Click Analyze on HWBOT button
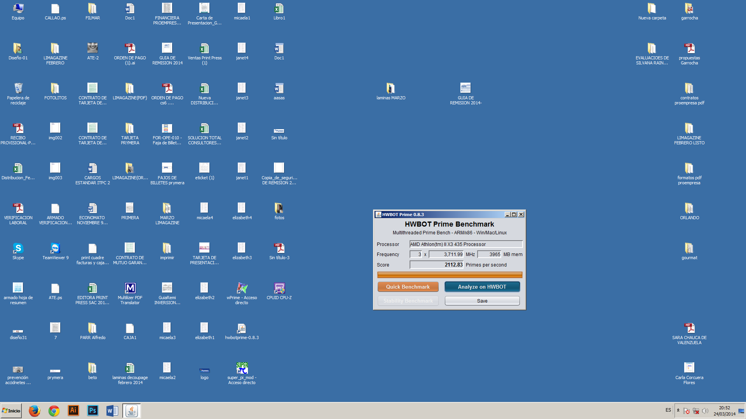 click(x=482, y=287)
